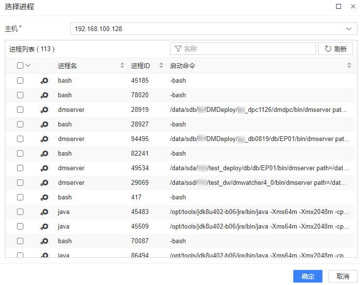Screen dimensions: 360x285
Task: Focus the name filter input field
Action: pyautogui.click(x=243, y=49)
